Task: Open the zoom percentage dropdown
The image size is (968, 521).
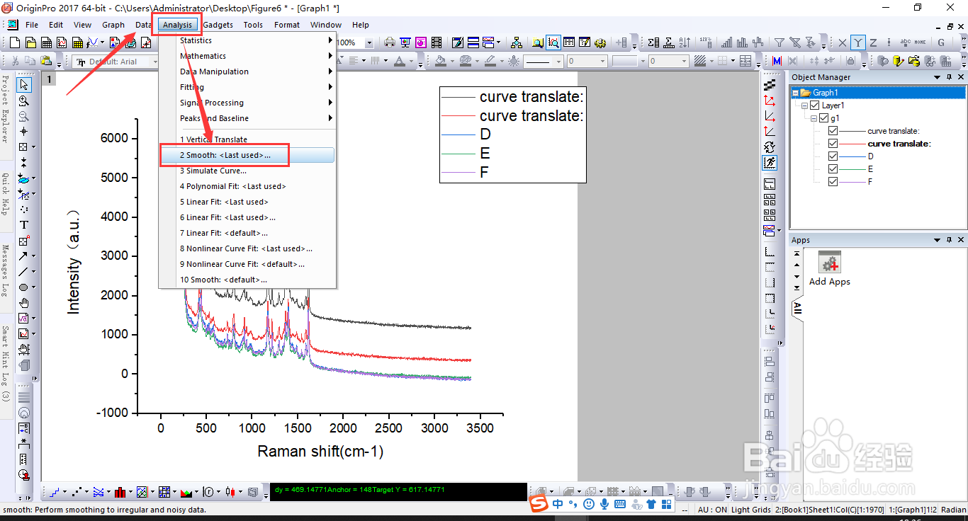Action: 368,42
